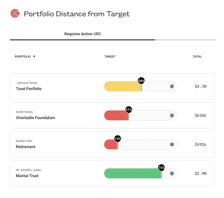Click target icon in Johnson Family bar
224x198 pixels.
coord(172,86)
